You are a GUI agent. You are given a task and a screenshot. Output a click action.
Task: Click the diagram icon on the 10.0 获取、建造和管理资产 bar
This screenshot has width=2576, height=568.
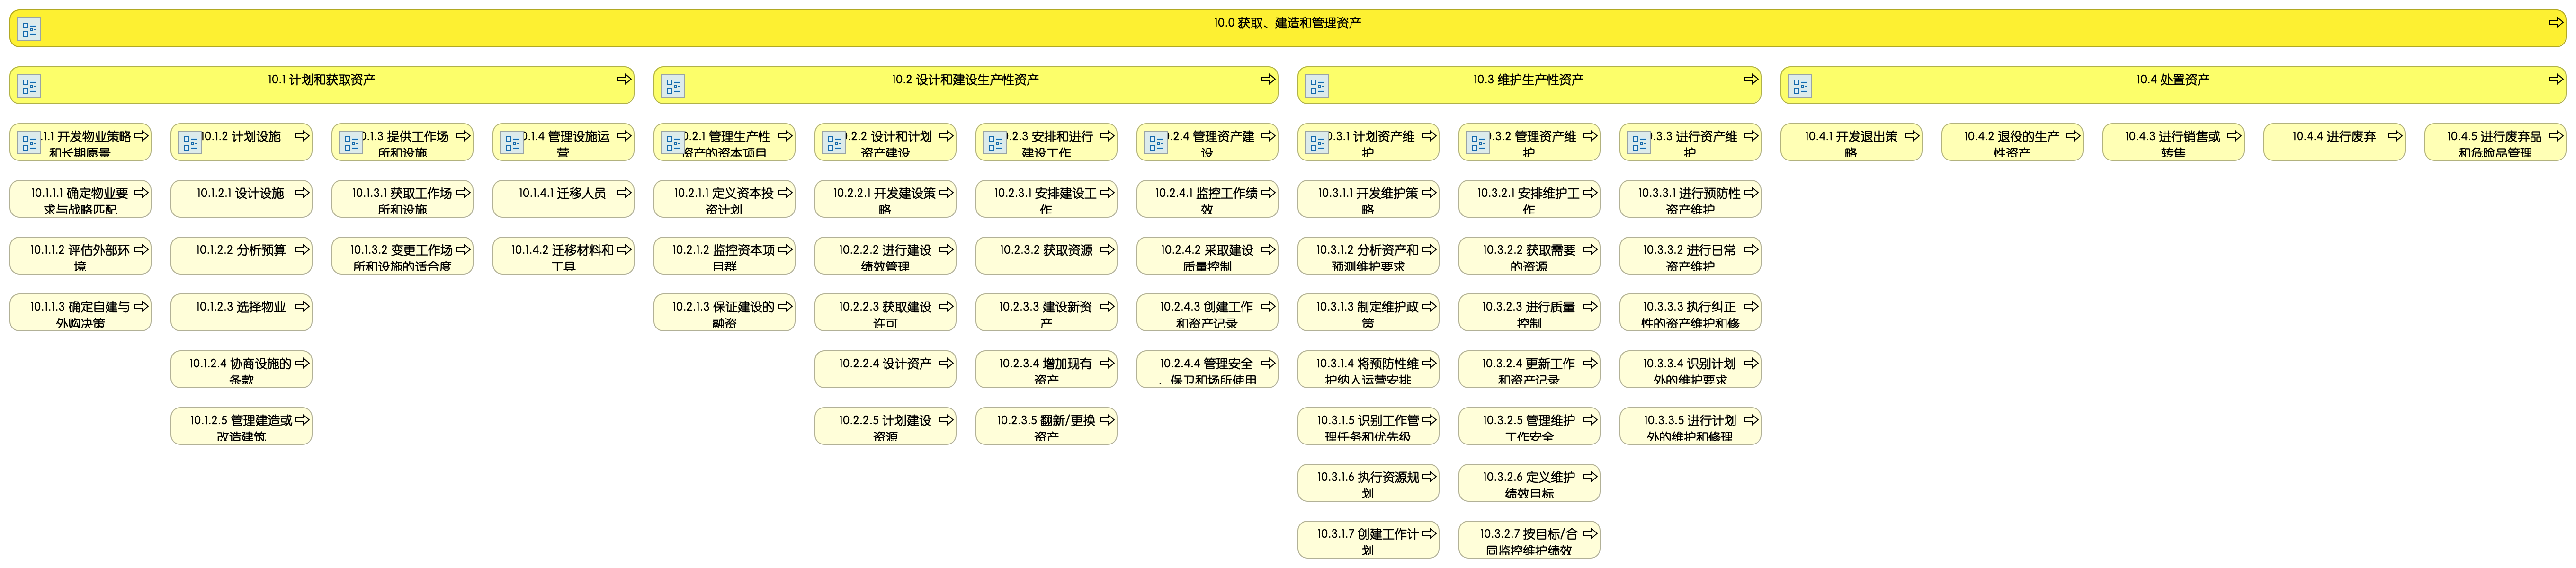point(29,30)
